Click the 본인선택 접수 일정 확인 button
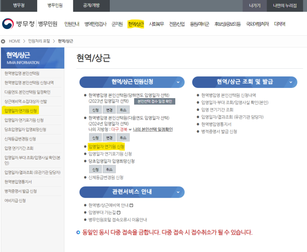307x252 pixels. (154, 101)
